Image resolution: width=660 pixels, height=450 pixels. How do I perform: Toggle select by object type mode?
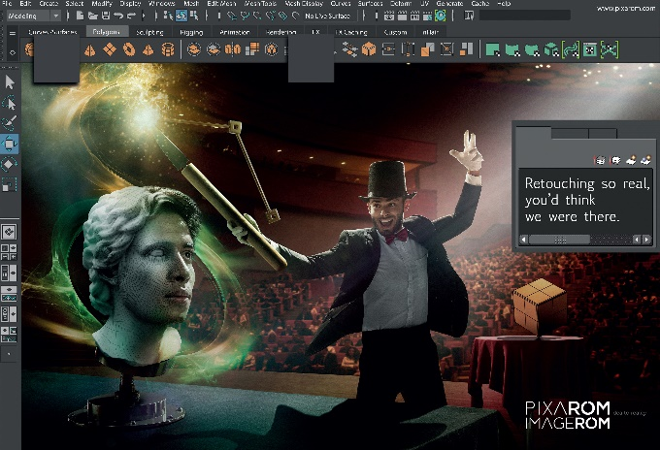pos(181,16)
